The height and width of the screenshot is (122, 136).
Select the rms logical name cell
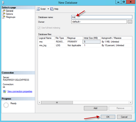(46, 42)
